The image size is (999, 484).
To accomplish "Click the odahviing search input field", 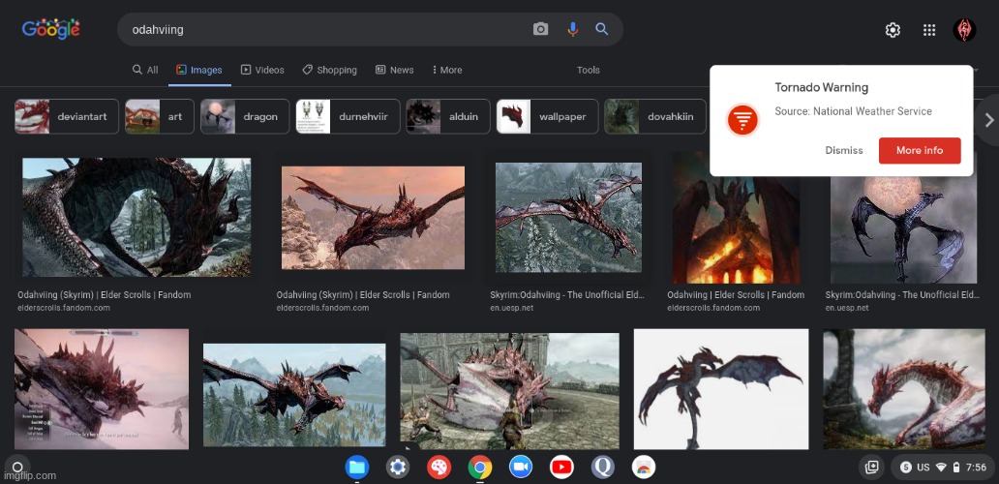I will click(325, 29).
